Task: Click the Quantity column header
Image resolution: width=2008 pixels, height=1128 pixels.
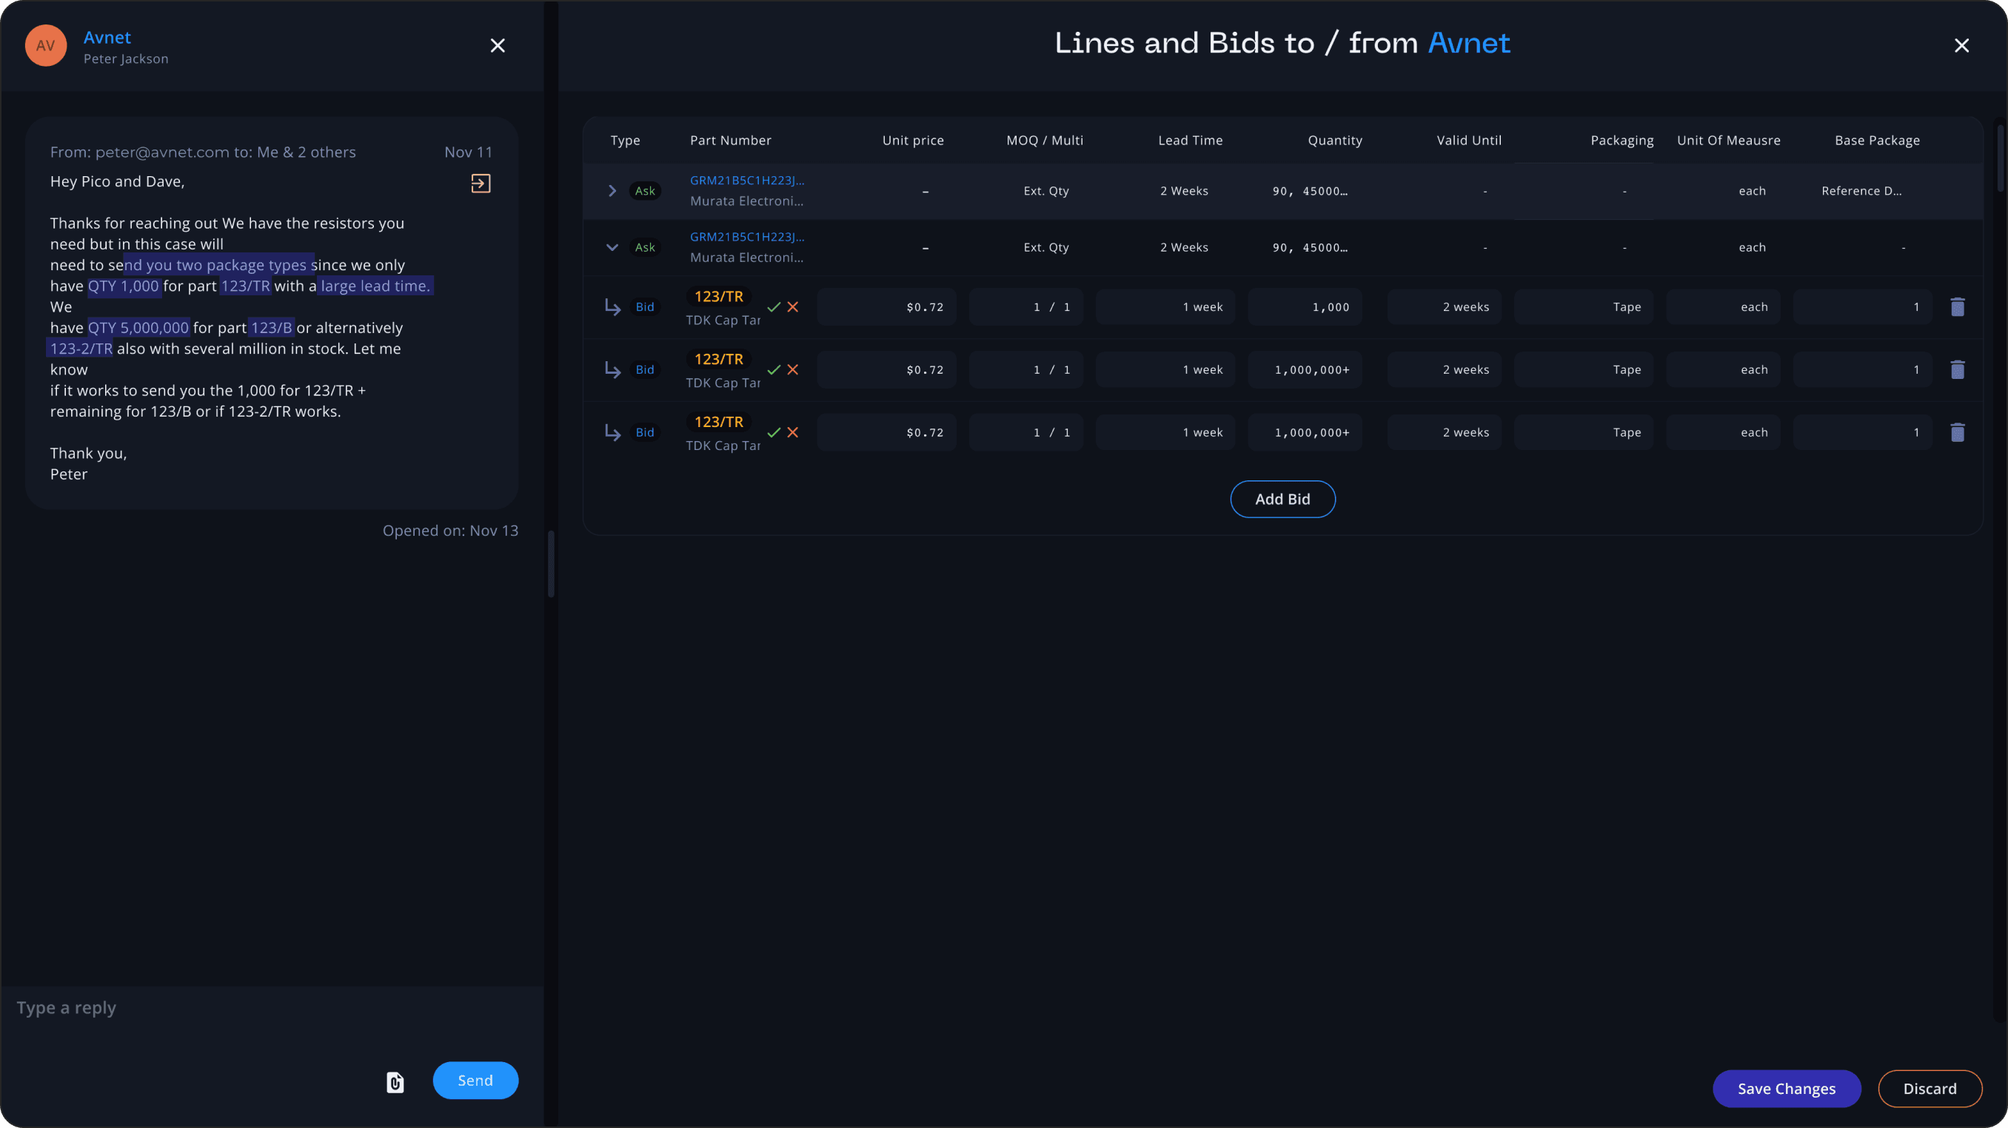Action: pos(1334,140)
